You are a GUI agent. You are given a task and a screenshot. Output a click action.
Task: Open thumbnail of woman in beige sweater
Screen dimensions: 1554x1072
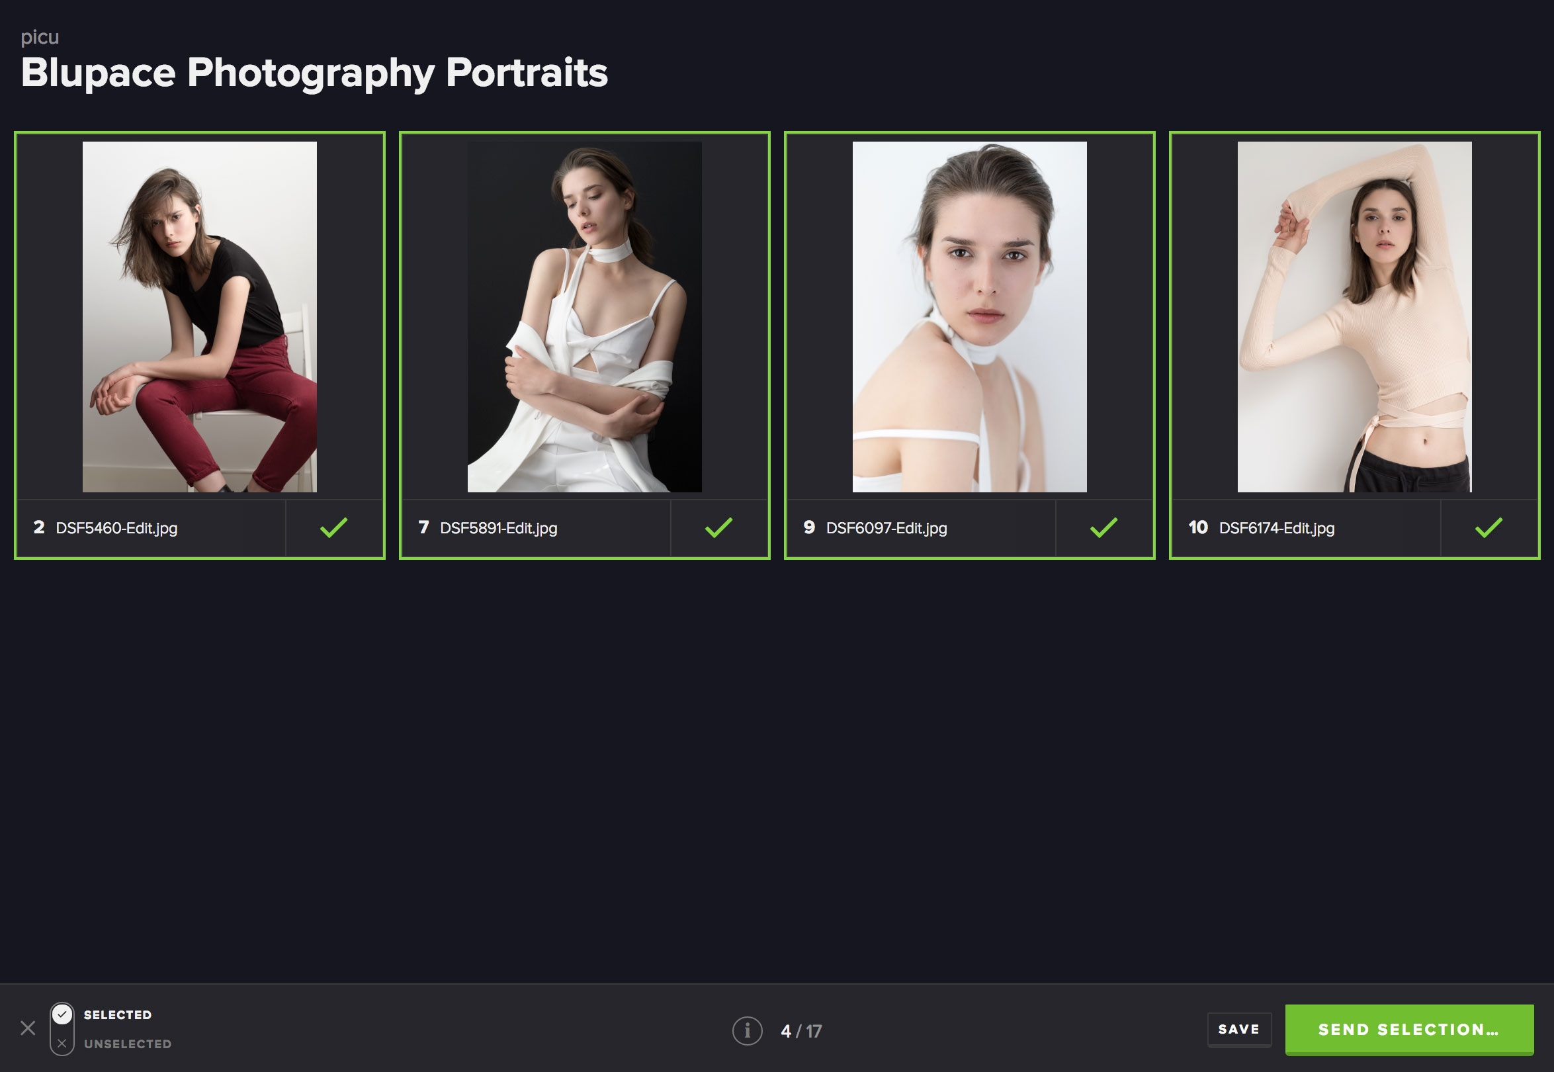(x=1354, y=316)
